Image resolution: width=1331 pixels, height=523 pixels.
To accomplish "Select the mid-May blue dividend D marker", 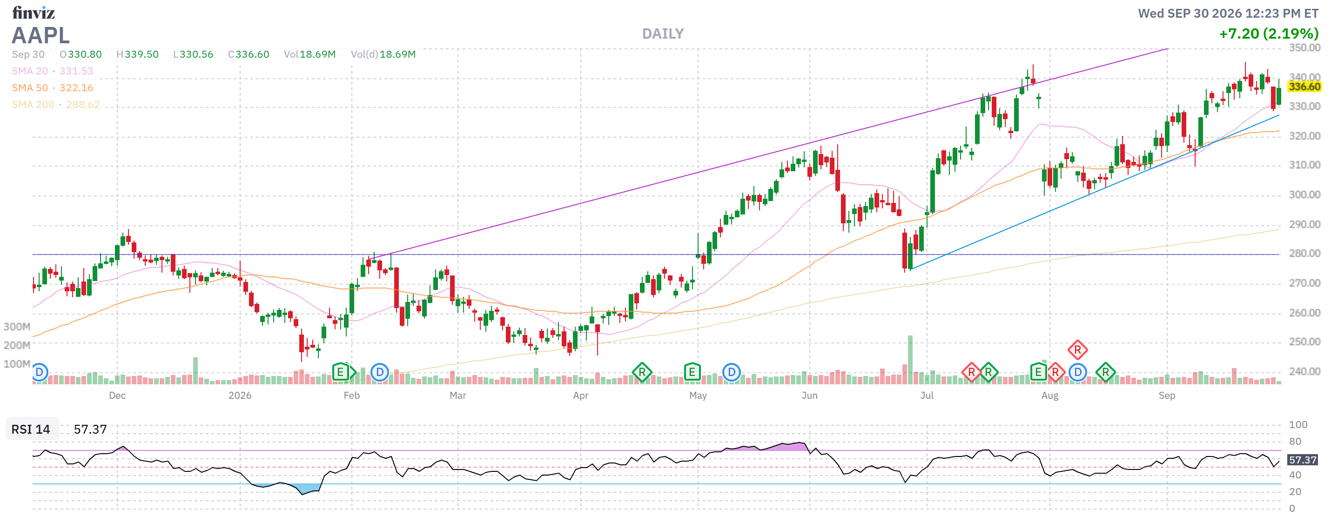I will 732,372.
